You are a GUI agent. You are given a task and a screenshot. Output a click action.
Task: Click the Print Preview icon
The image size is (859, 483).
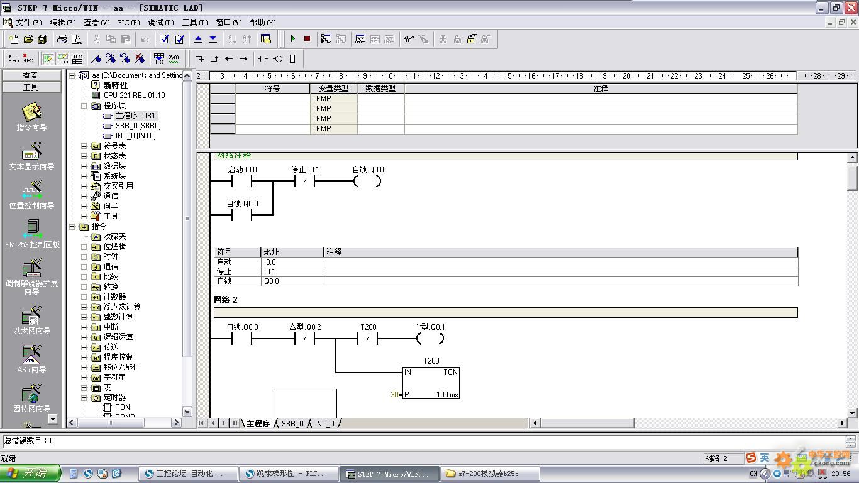(76, 39)
